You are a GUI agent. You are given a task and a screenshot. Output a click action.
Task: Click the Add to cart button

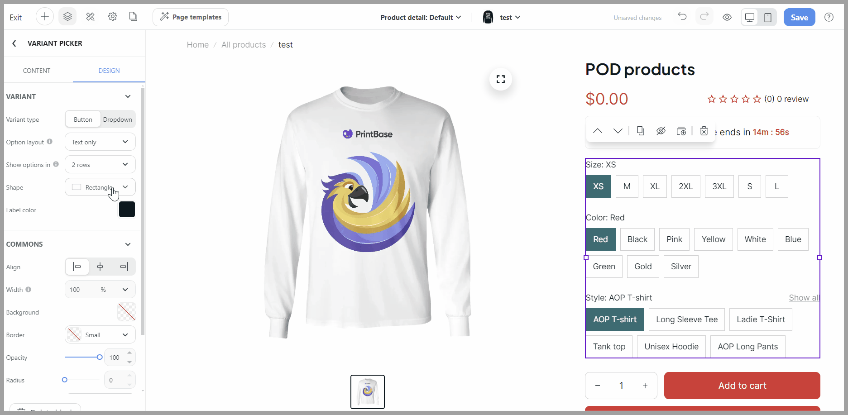tap(742, 386)
